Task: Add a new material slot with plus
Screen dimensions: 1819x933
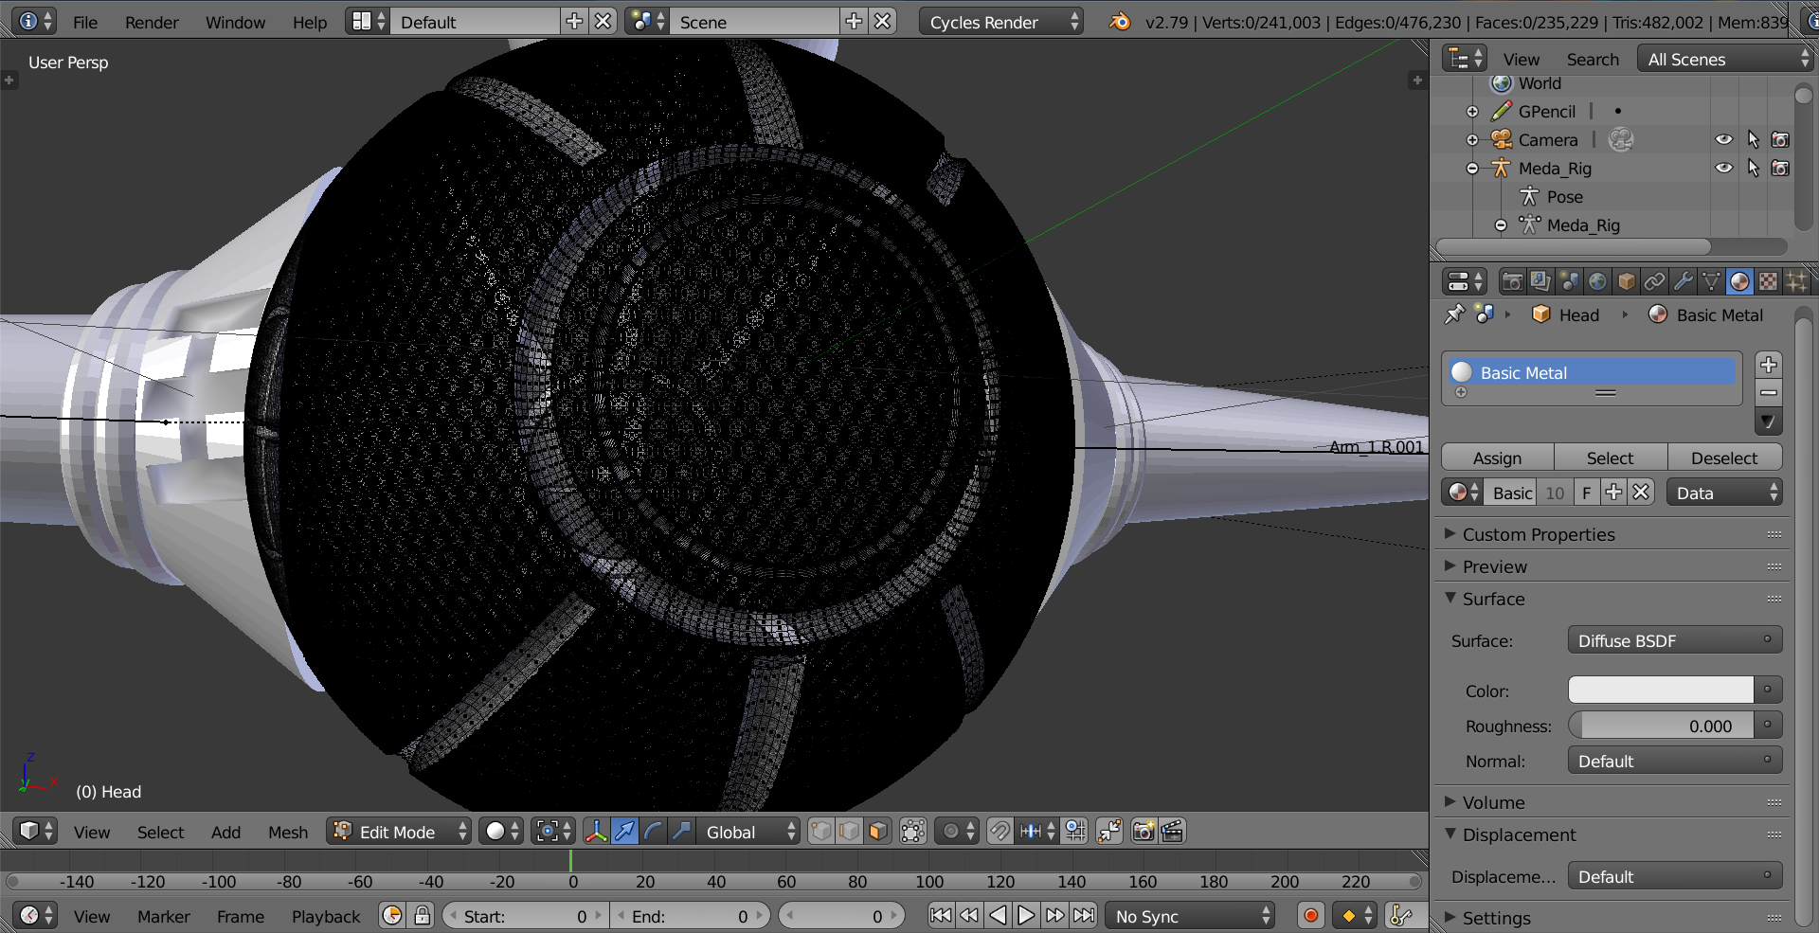Action: point(1768,365)
